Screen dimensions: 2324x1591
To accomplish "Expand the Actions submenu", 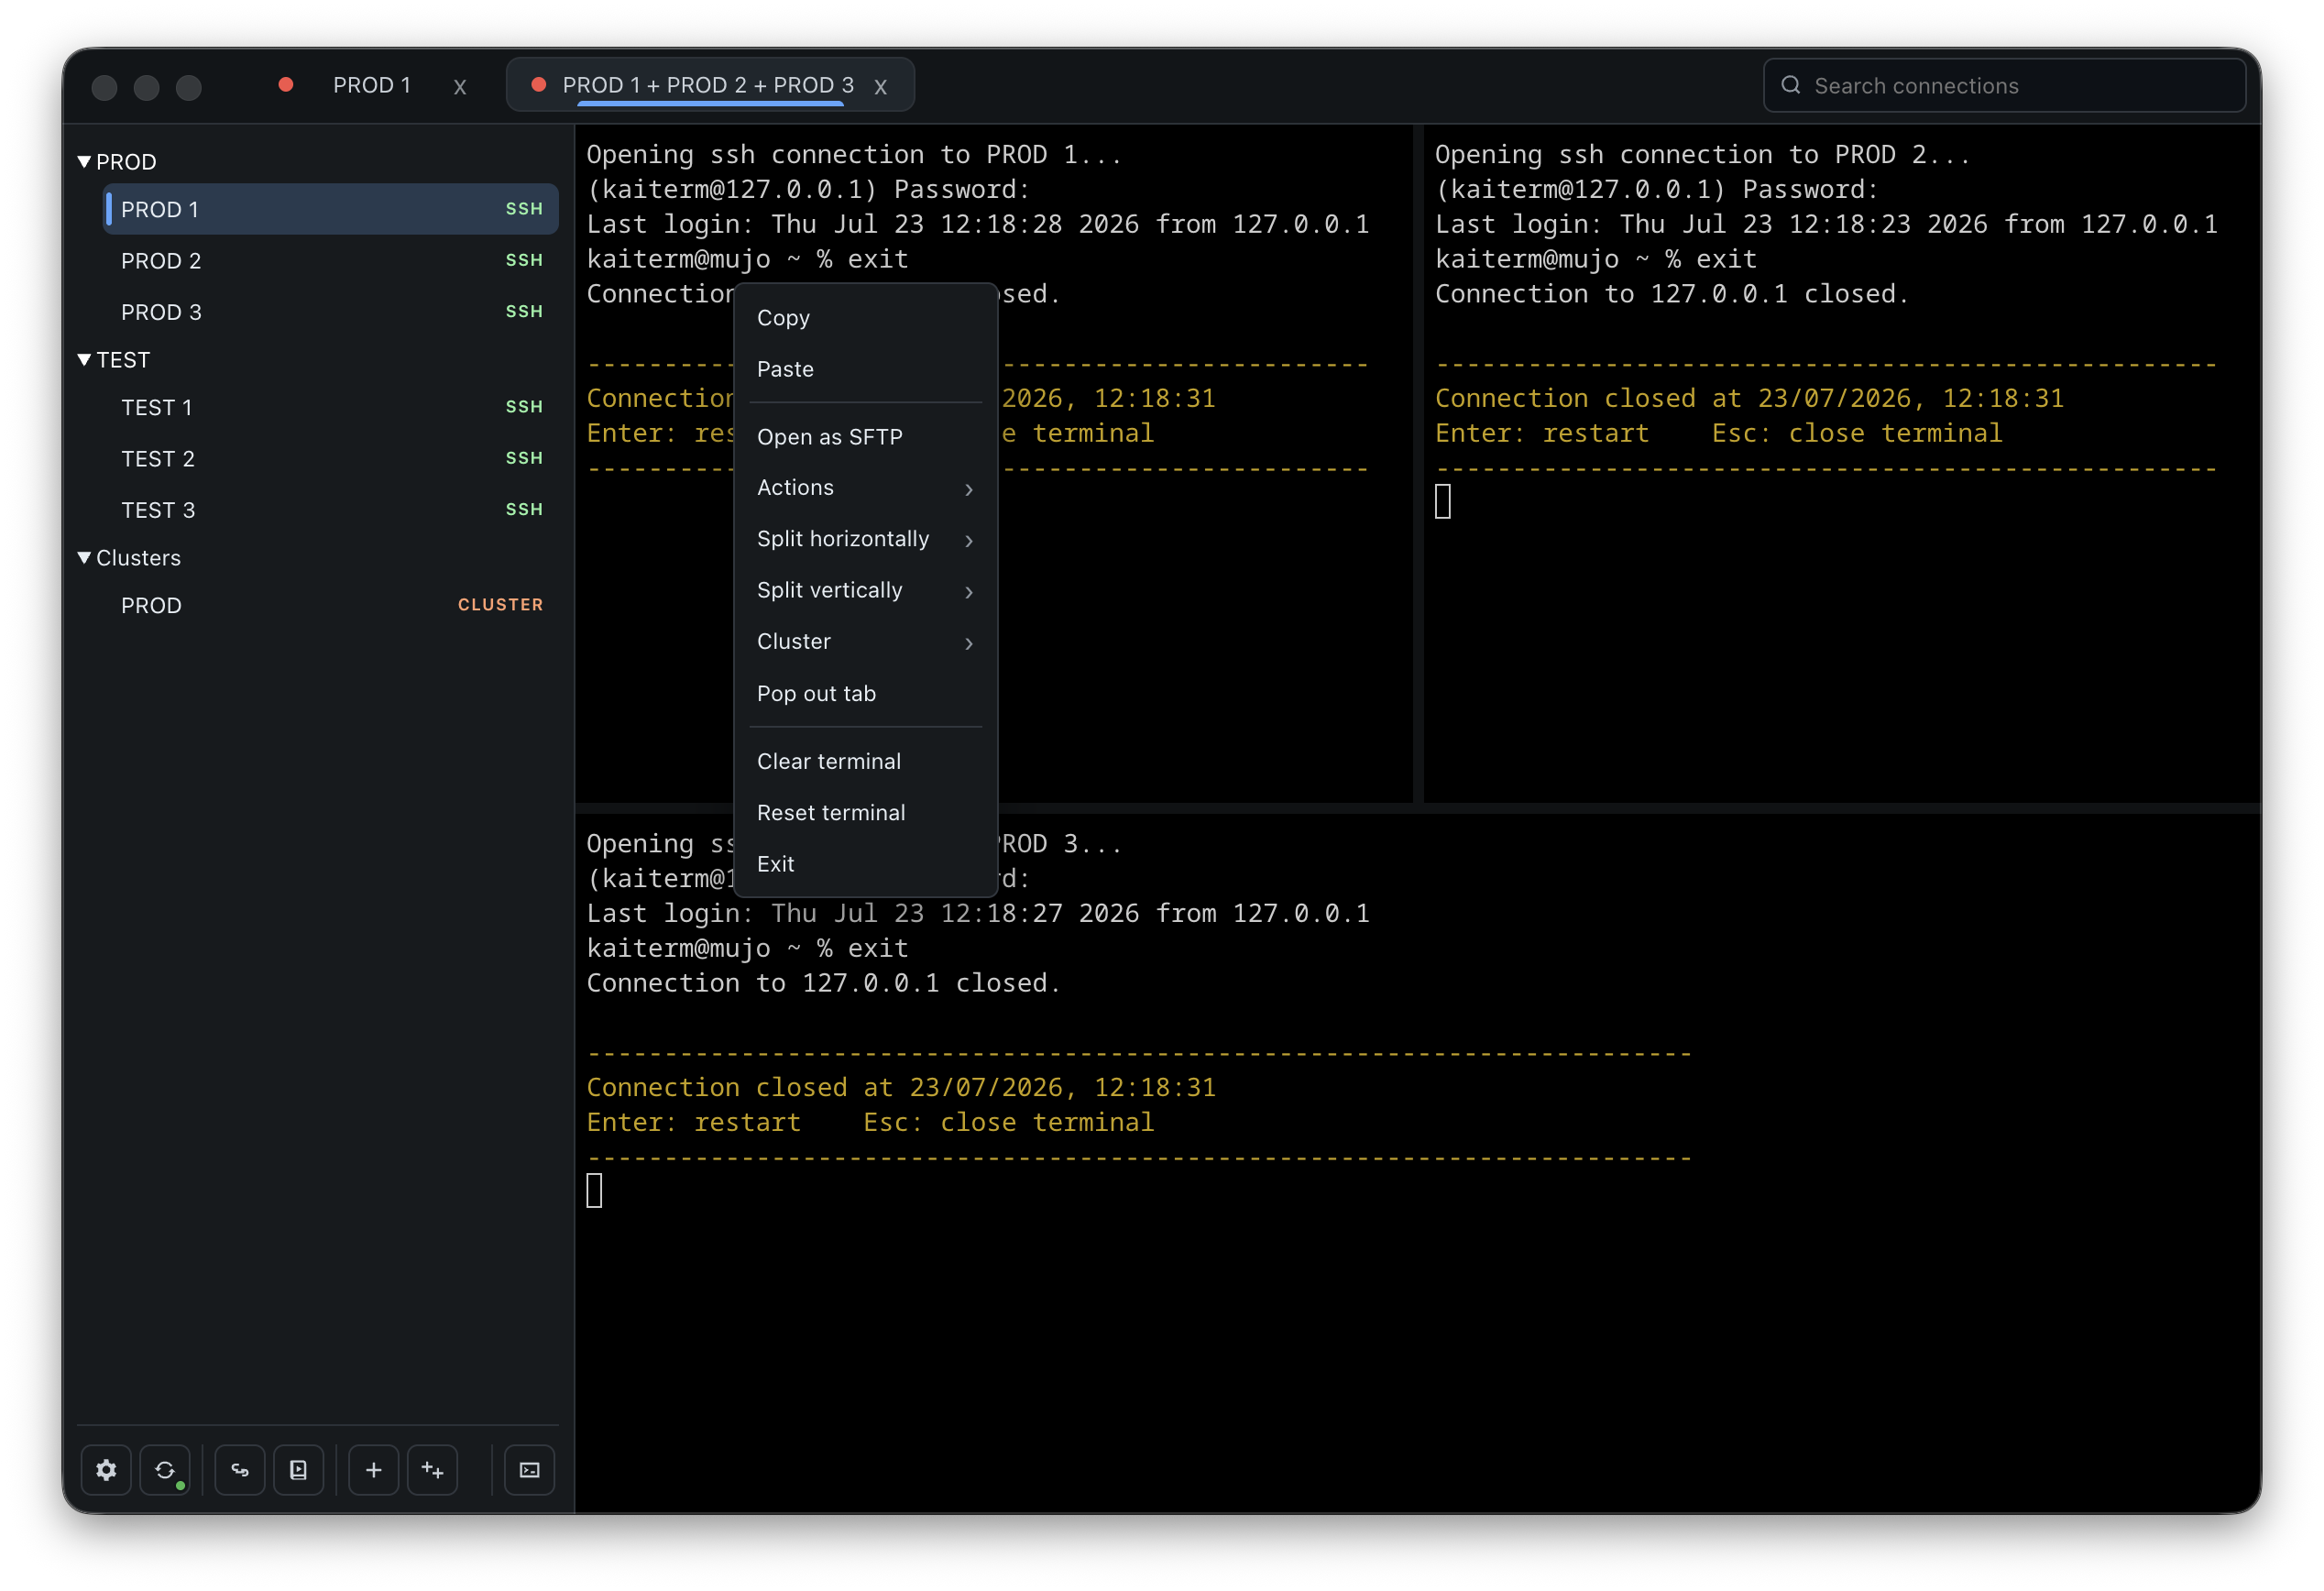I will tap(866, 488).
